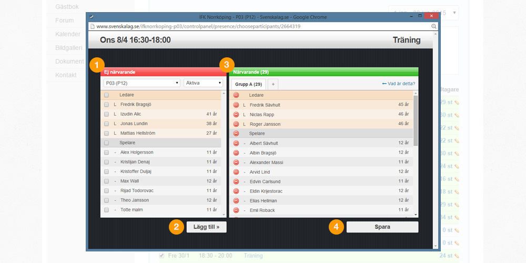Click red minus icon beside Niclas Rapp
The width and height of the screenshot is (526, 263).
click(236, 114)
